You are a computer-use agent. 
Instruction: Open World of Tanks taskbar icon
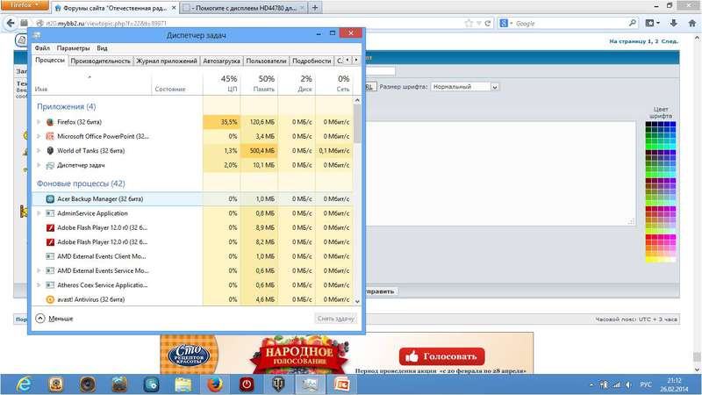pyautogui.click(x=278, y=384)
